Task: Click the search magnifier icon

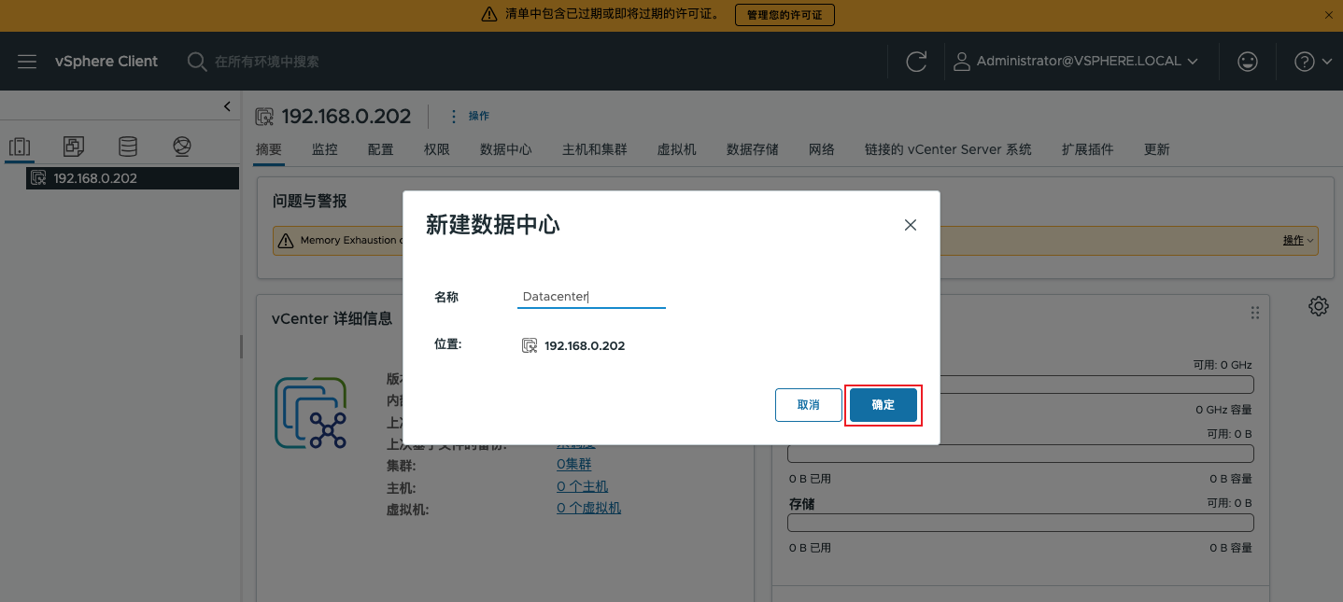Action: [196, 62]
